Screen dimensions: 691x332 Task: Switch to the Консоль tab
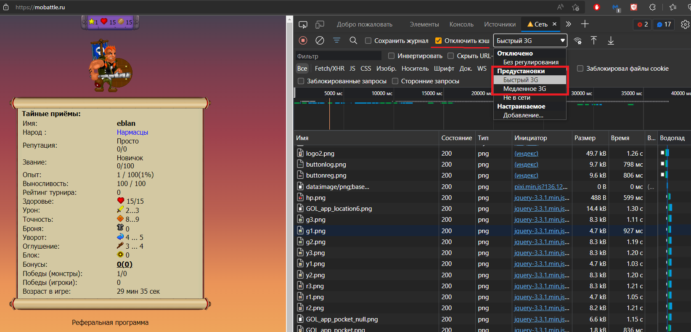pos(461,24)
